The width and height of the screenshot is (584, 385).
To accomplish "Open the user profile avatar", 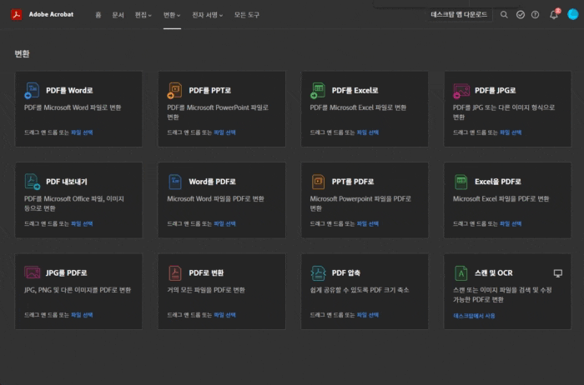I will [573, 14].
